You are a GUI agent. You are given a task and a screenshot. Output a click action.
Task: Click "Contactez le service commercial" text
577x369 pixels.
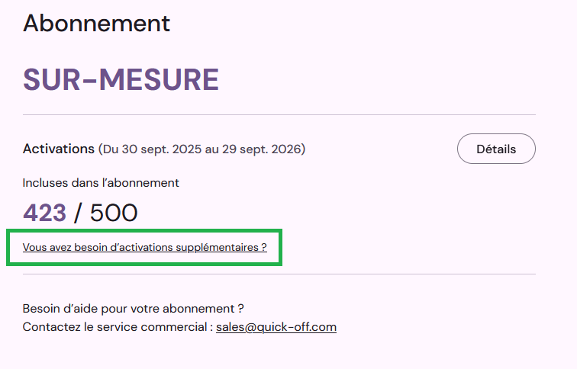(x=114, y=327)
